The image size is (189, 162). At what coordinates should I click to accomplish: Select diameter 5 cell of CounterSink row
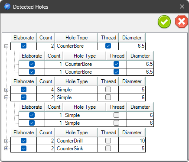(x=132, y=149)
